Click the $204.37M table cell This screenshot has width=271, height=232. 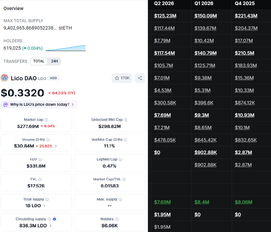click(246, 28)
